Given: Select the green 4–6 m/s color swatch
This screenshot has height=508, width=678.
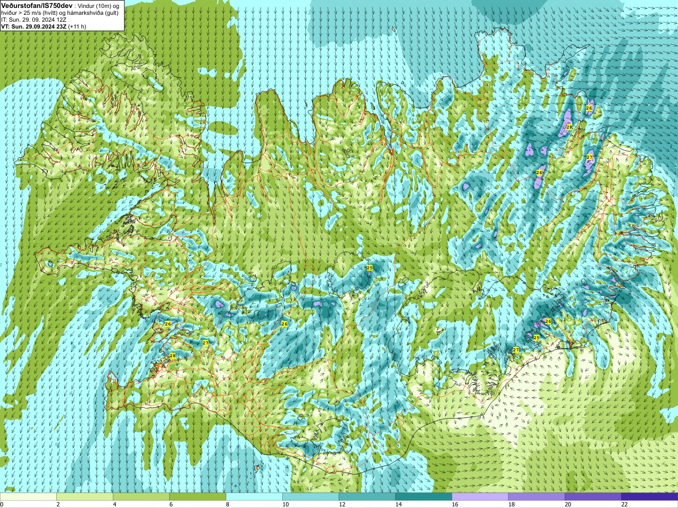Looking at the screenshot, I should (141, 497).
